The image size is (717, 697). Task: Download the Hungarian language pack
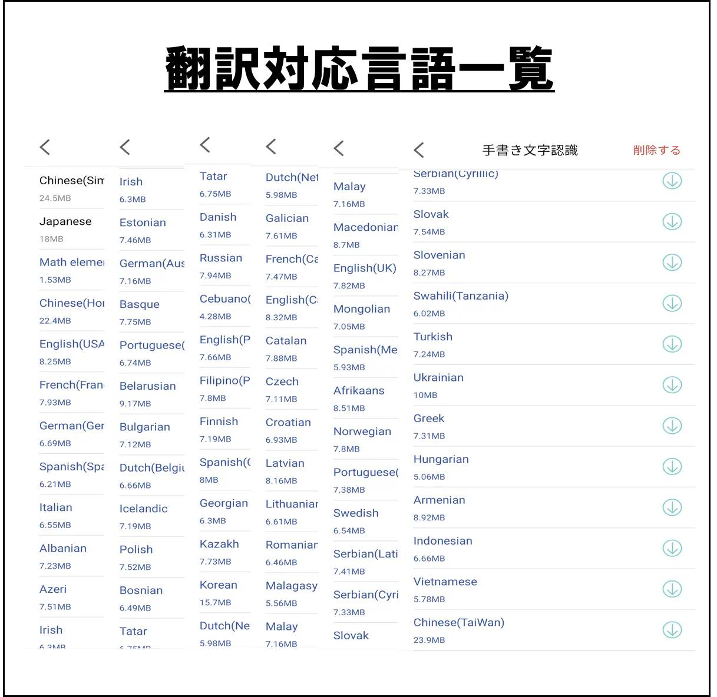pos(672,467)
